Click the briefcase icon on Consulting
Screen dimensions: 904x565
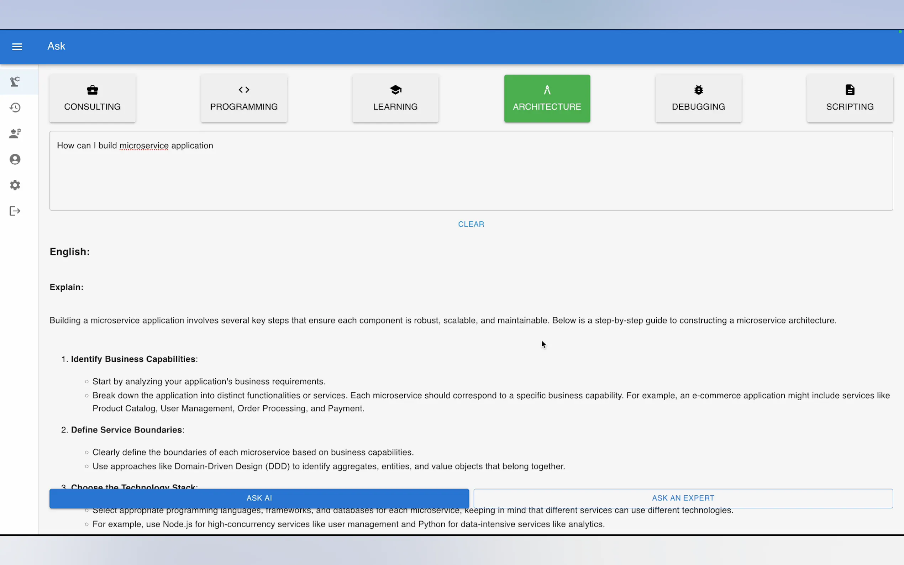pyautogui.click(x=92, y=90)
